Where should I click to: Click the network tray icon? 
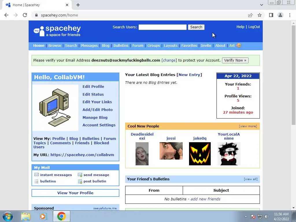point(260,217)
